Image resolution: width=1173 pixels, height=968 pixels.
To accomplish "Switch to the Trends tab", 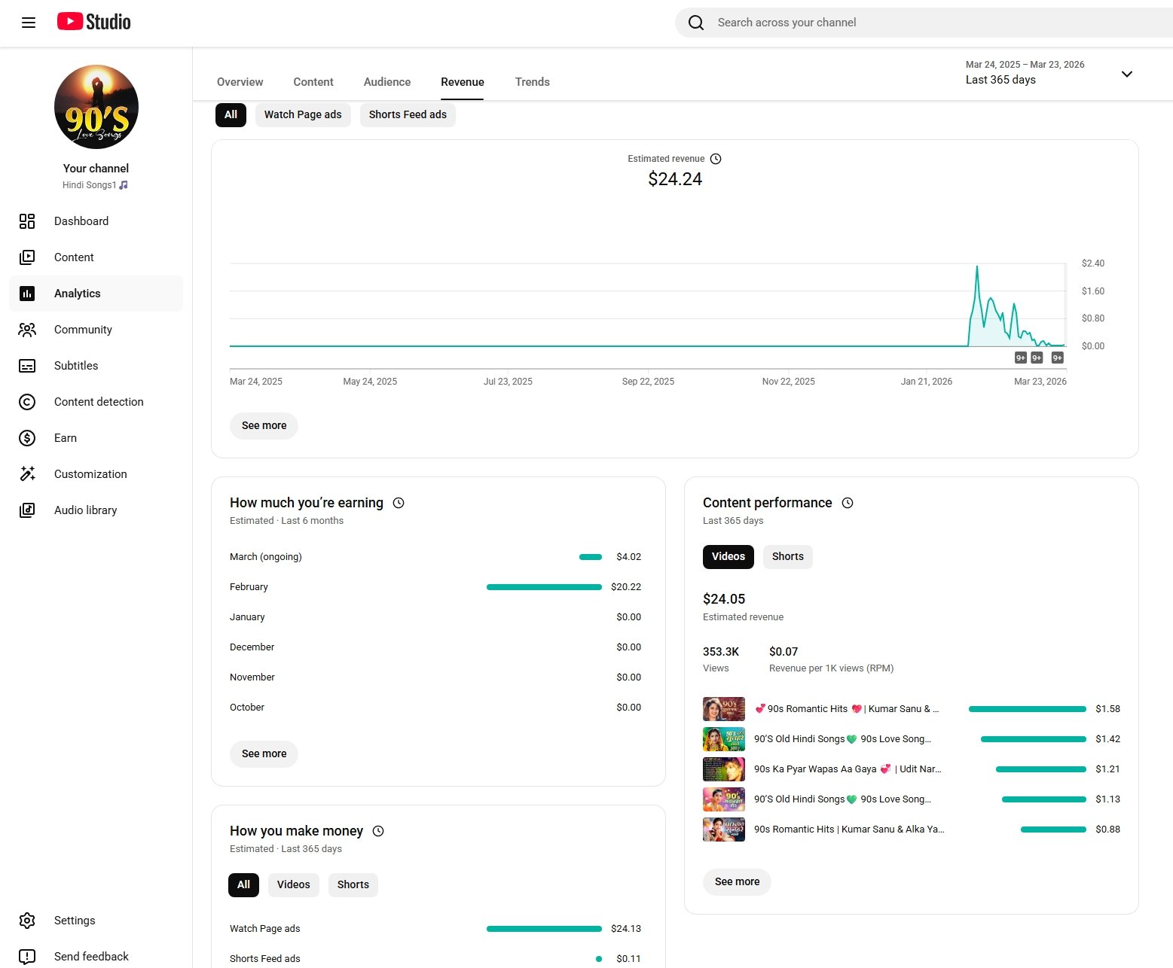I will 532,82.
